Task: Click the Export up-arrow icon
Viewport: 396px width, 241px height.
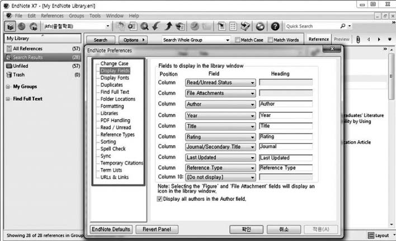Action: (168, 26)
